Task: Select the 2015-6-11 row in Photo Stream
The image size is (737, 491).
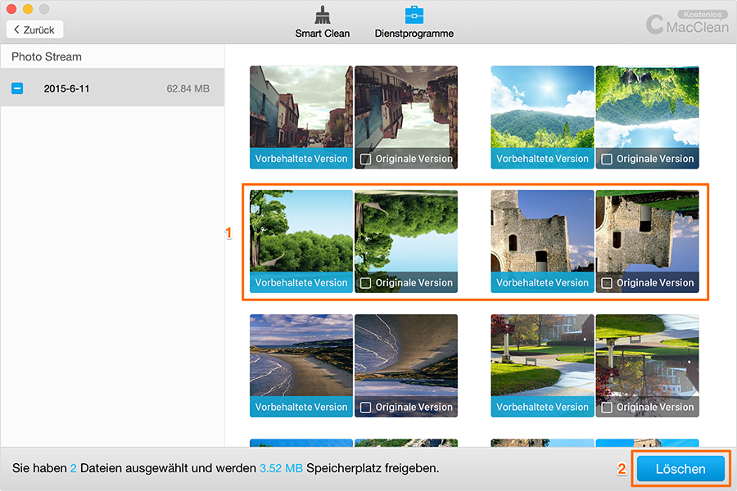Action: coord(112,88)
